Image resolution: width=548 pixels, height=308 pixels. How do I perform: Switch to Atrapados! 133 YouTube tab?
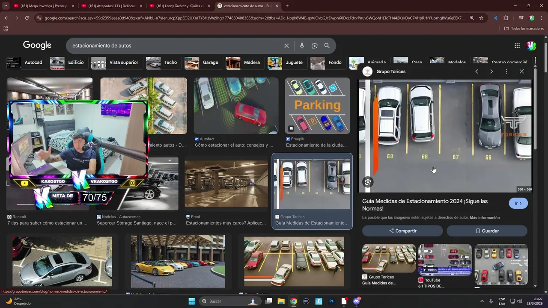point(112,6)
